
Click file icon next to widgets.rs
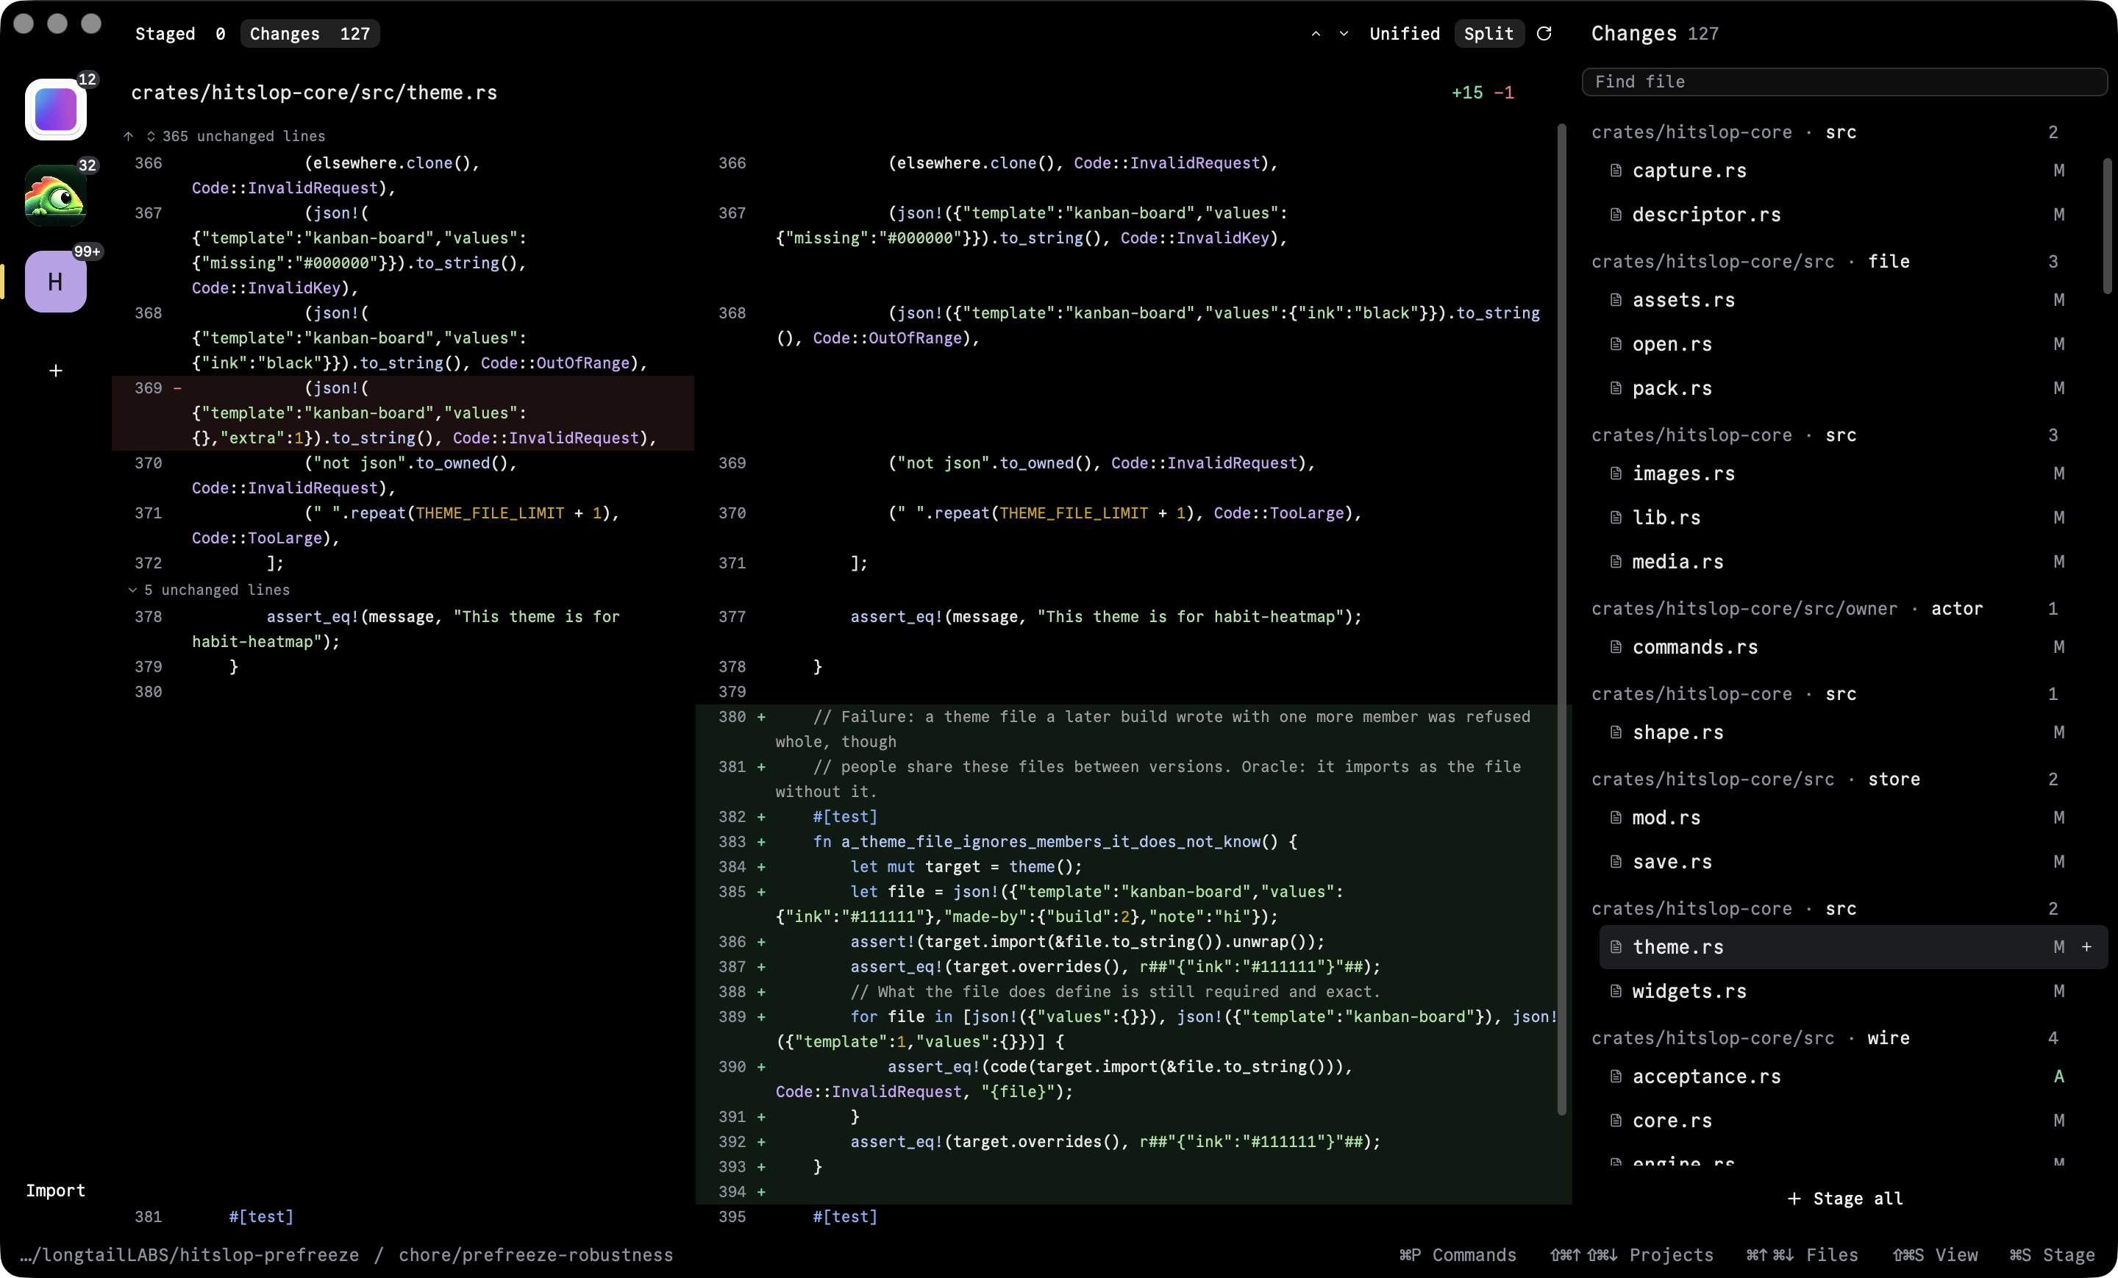(x=1615, y=991)
